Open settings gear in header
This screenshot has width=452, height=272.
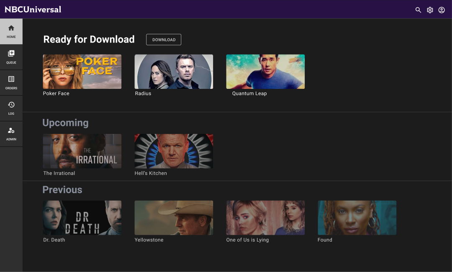tap(430, 10)
